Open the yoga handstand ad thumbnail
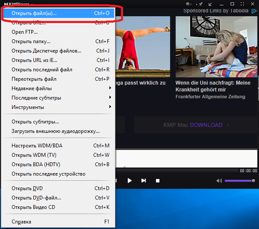Image resolution: width=259 pixels, height=229 pixels. [143, 47]
